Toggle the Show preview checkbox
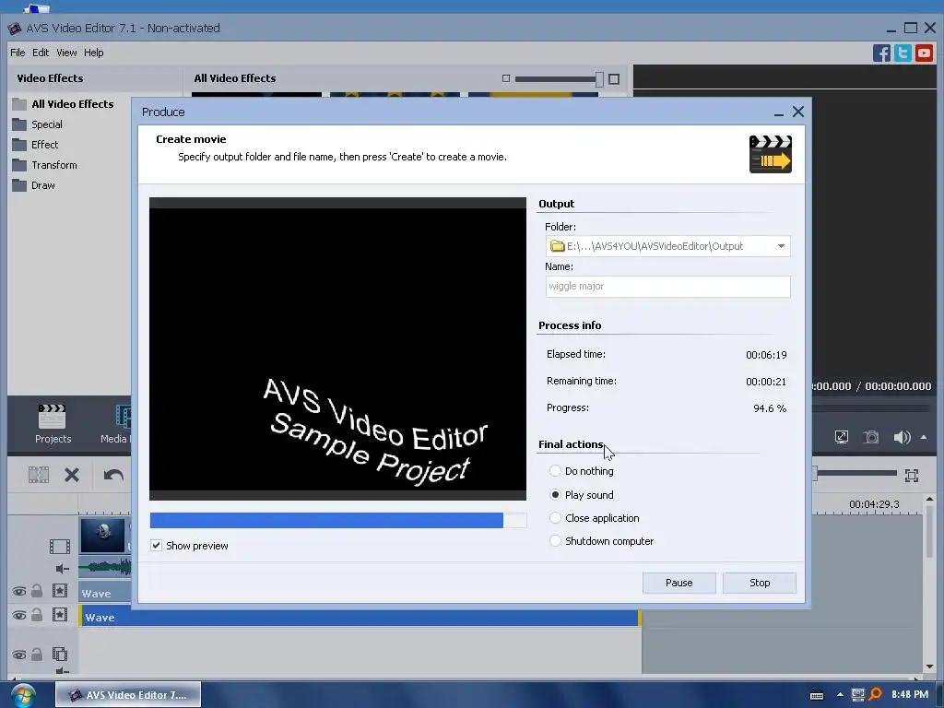Viewport: 944px width, 708px height. [x=157, y=546]
